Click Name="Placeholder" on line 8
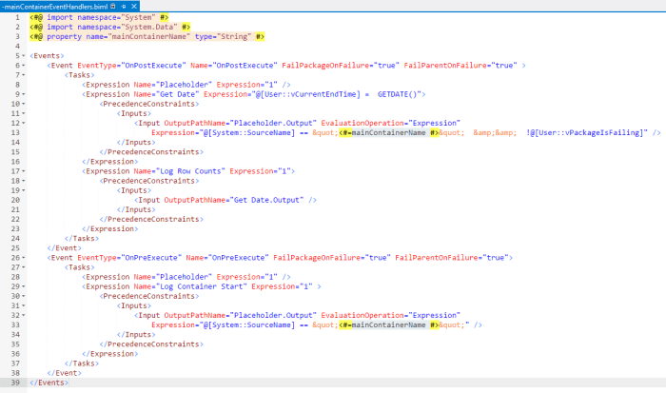 [x=173, y=85]
